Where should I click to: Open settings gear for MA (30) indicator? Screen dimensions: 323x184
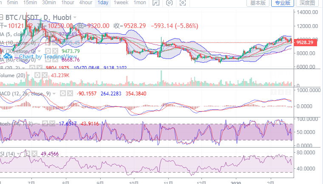click(48, 51)
